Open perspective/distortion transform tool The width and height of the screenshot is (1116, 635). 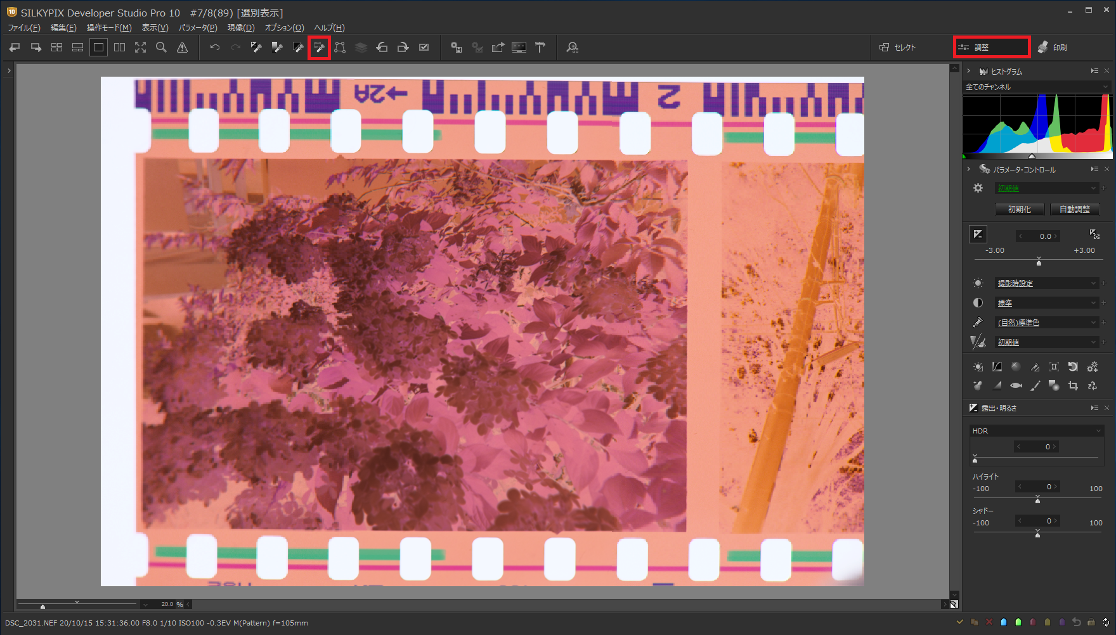point(340,48)
